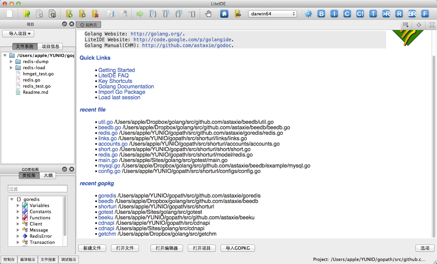The image size is (437, 264).
Task: Expand the redis-dump folder
Action: pos(11,62)
